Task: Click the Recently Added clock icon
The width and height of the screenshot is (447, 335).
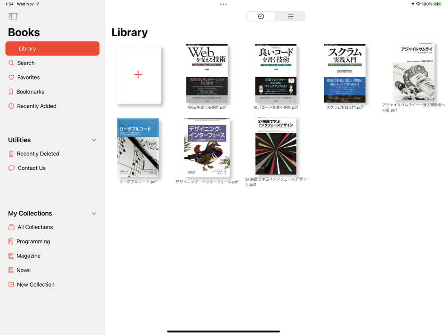Action: [11, 106]
